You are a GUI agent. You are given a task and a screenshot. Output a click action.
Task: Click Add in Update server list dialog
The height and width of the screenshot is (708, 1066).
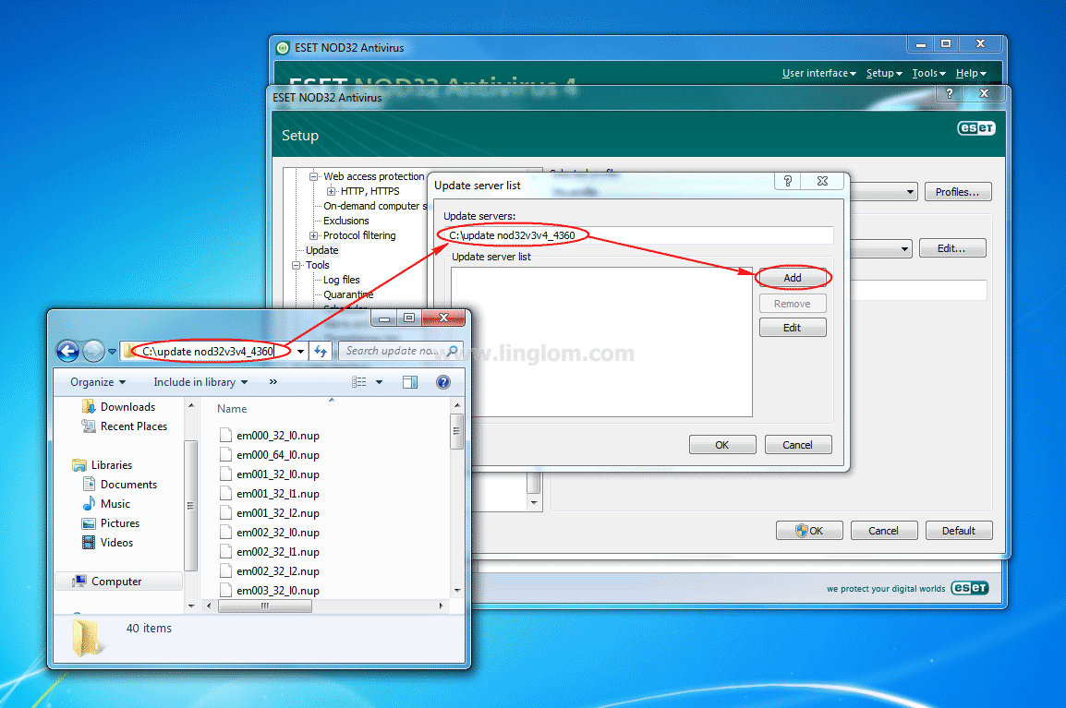click(792, 278)
